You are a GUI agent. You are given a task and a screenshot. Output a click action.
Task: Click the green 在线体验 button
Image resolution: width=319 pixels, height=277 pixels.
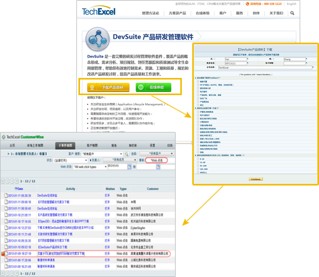click(x=153, y=87)
